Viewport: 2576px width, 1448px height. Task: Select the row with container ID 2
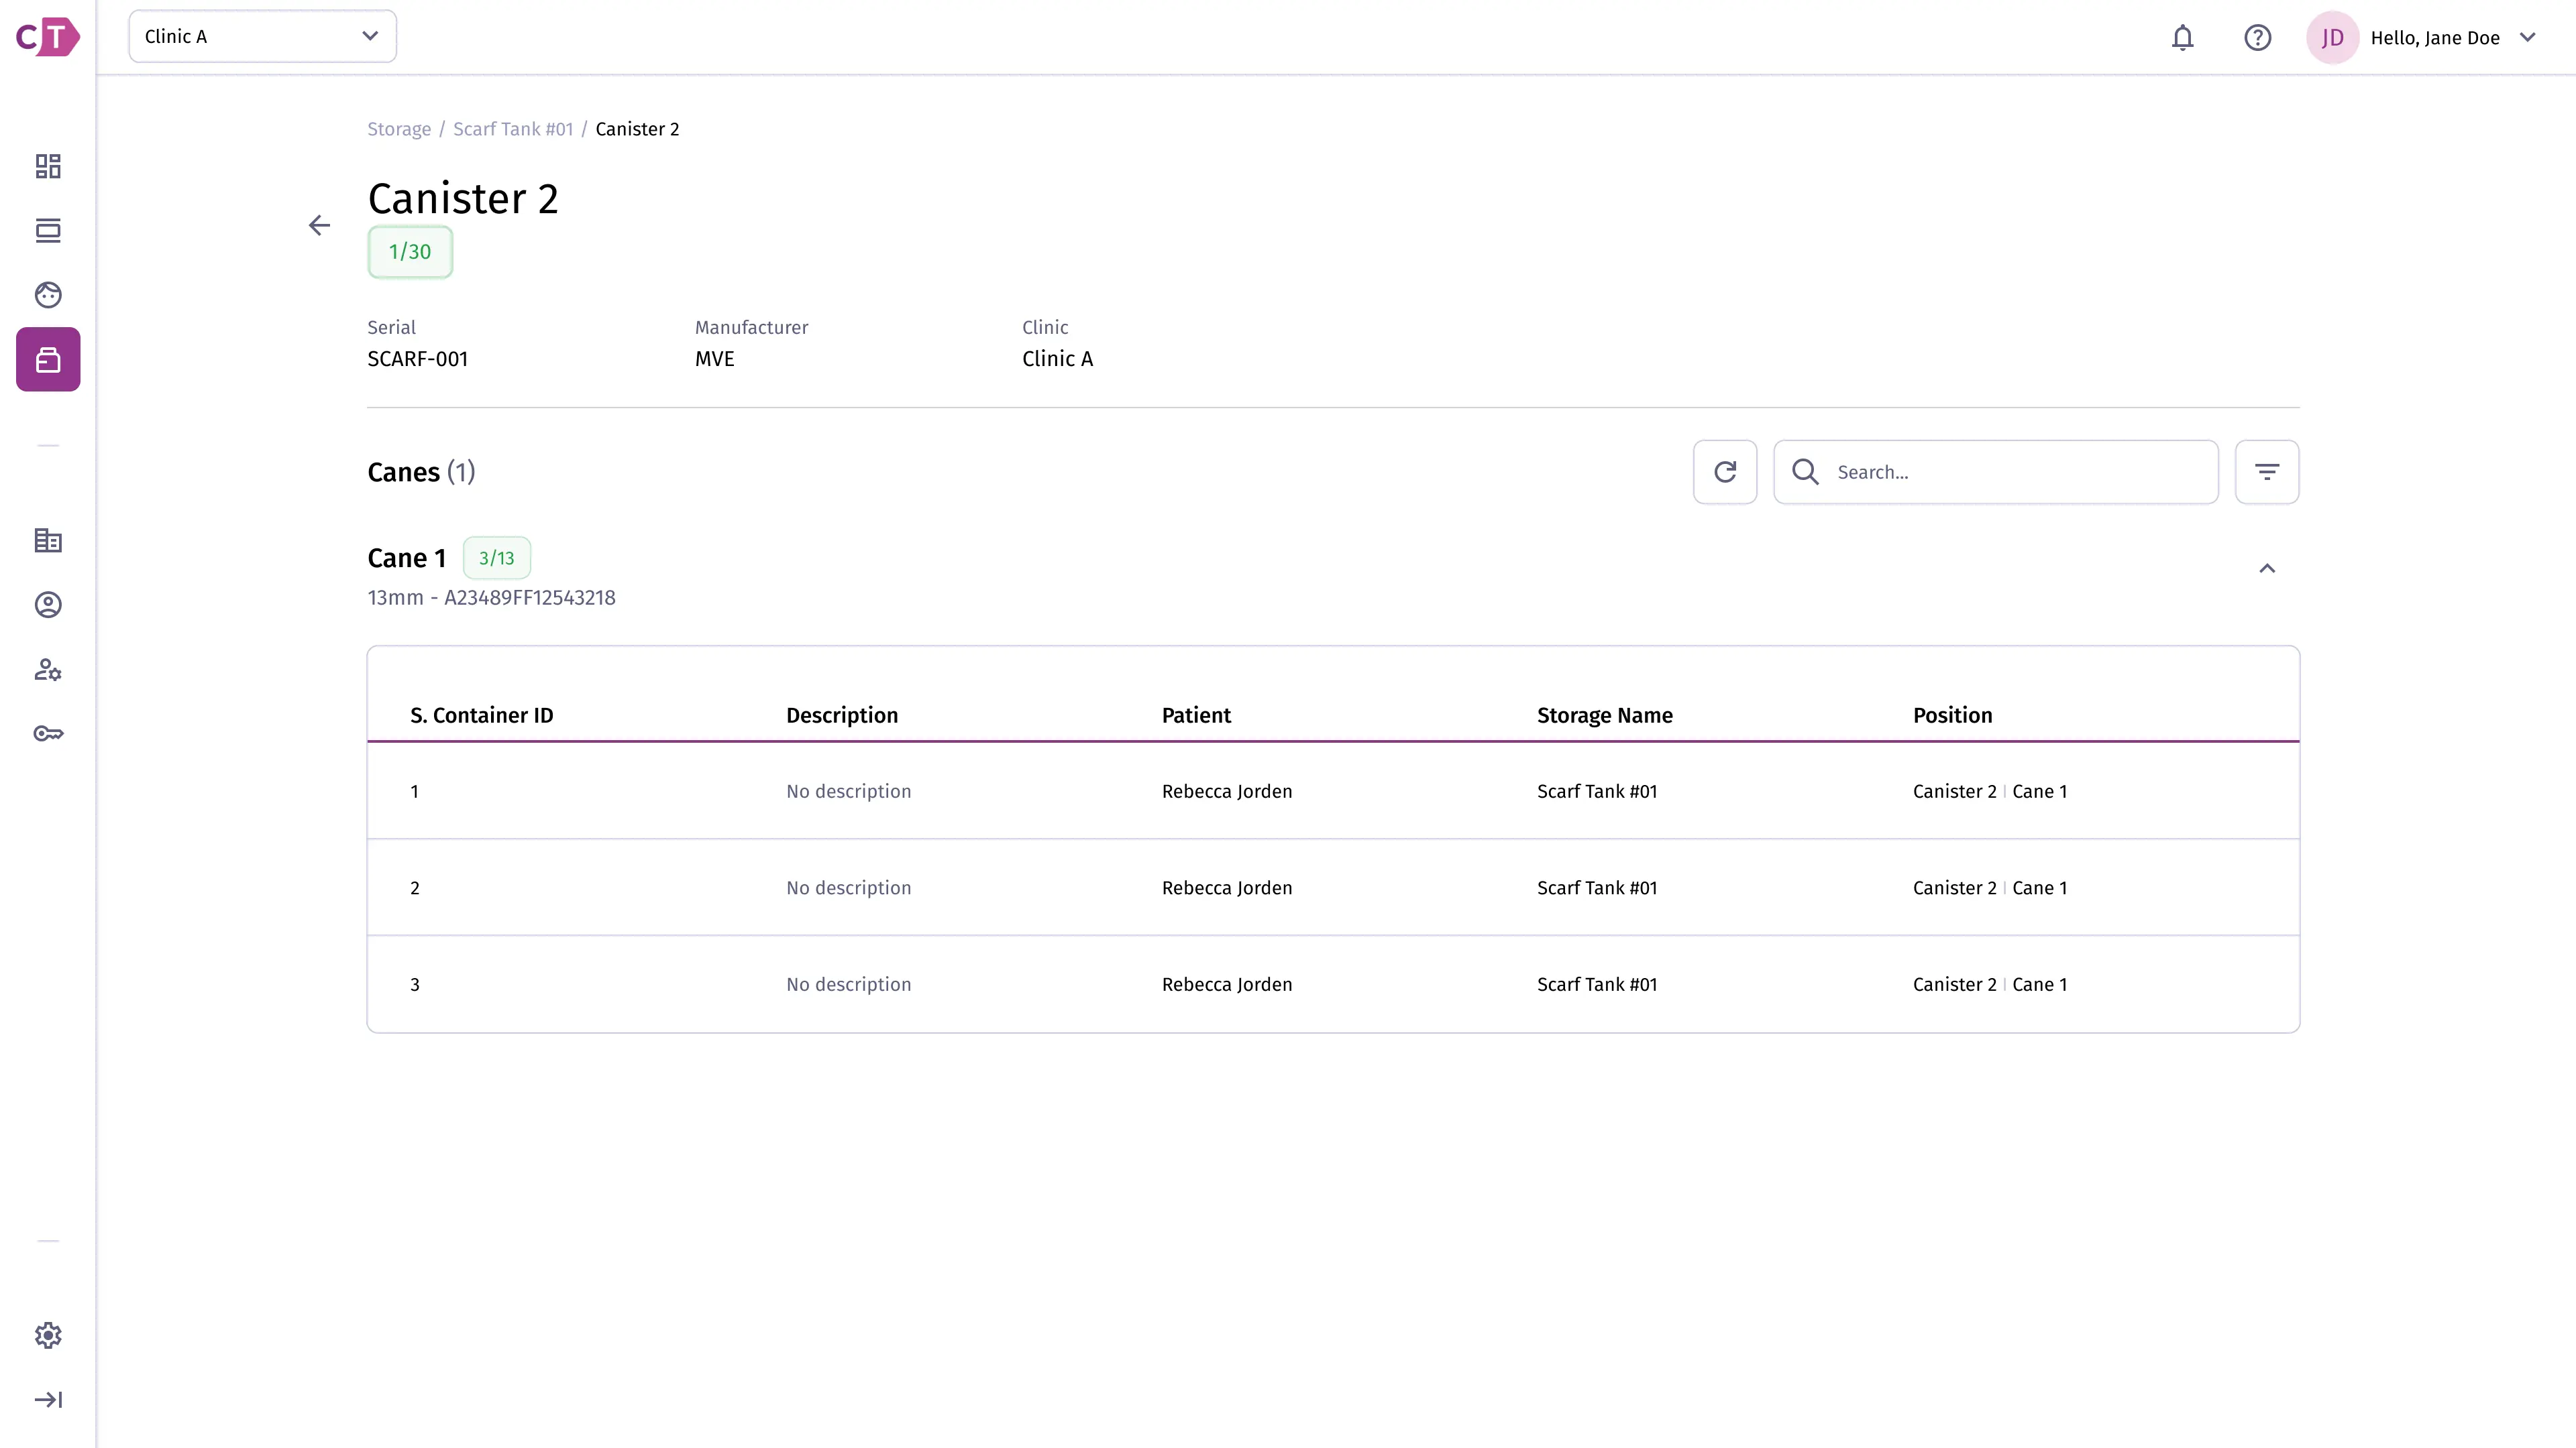(1333, 888)
